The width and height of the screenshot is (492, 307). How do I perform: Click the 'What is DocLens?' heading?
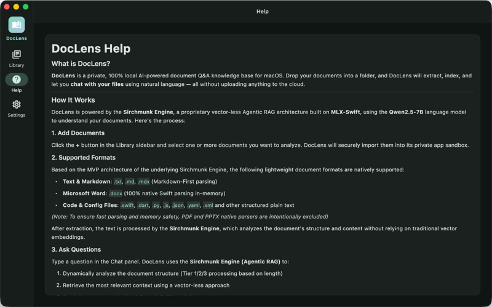[x=81, y=64]
